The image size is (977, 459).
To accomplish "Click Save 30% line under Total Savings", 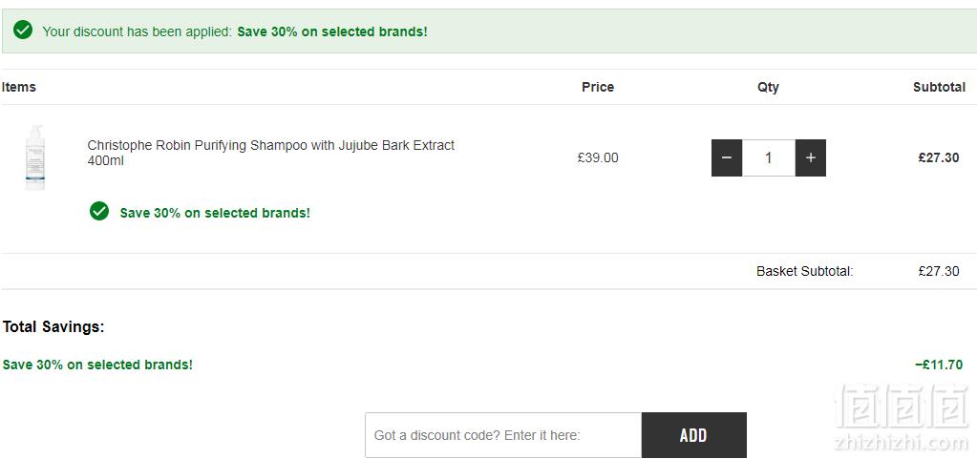I will [97, 365].
